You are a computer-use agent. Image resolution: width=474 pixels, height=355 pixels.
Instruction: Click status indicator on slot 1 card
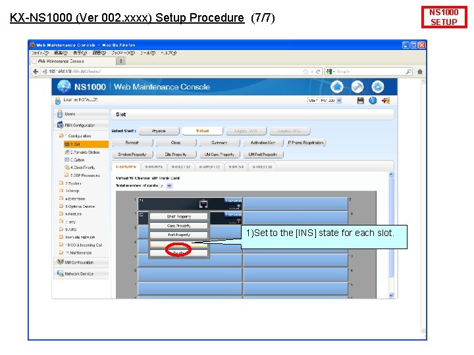238,206
